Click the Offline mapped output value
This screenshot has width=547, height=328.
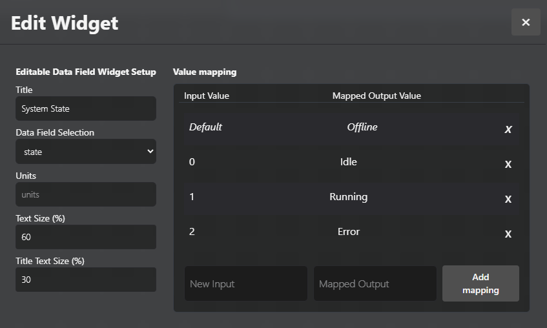(362, 127)
